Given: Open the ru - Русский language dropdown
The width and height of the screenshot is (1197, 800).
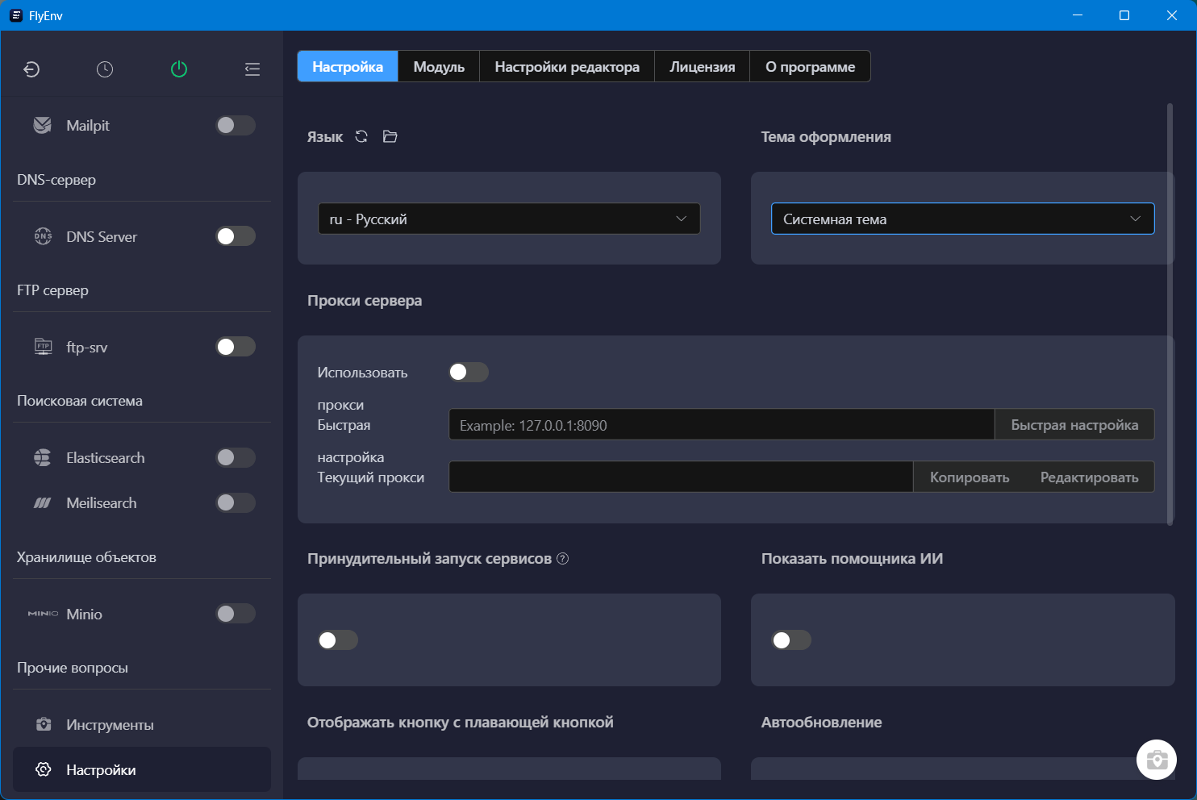Looking at the screenshot, I should 509,219.
